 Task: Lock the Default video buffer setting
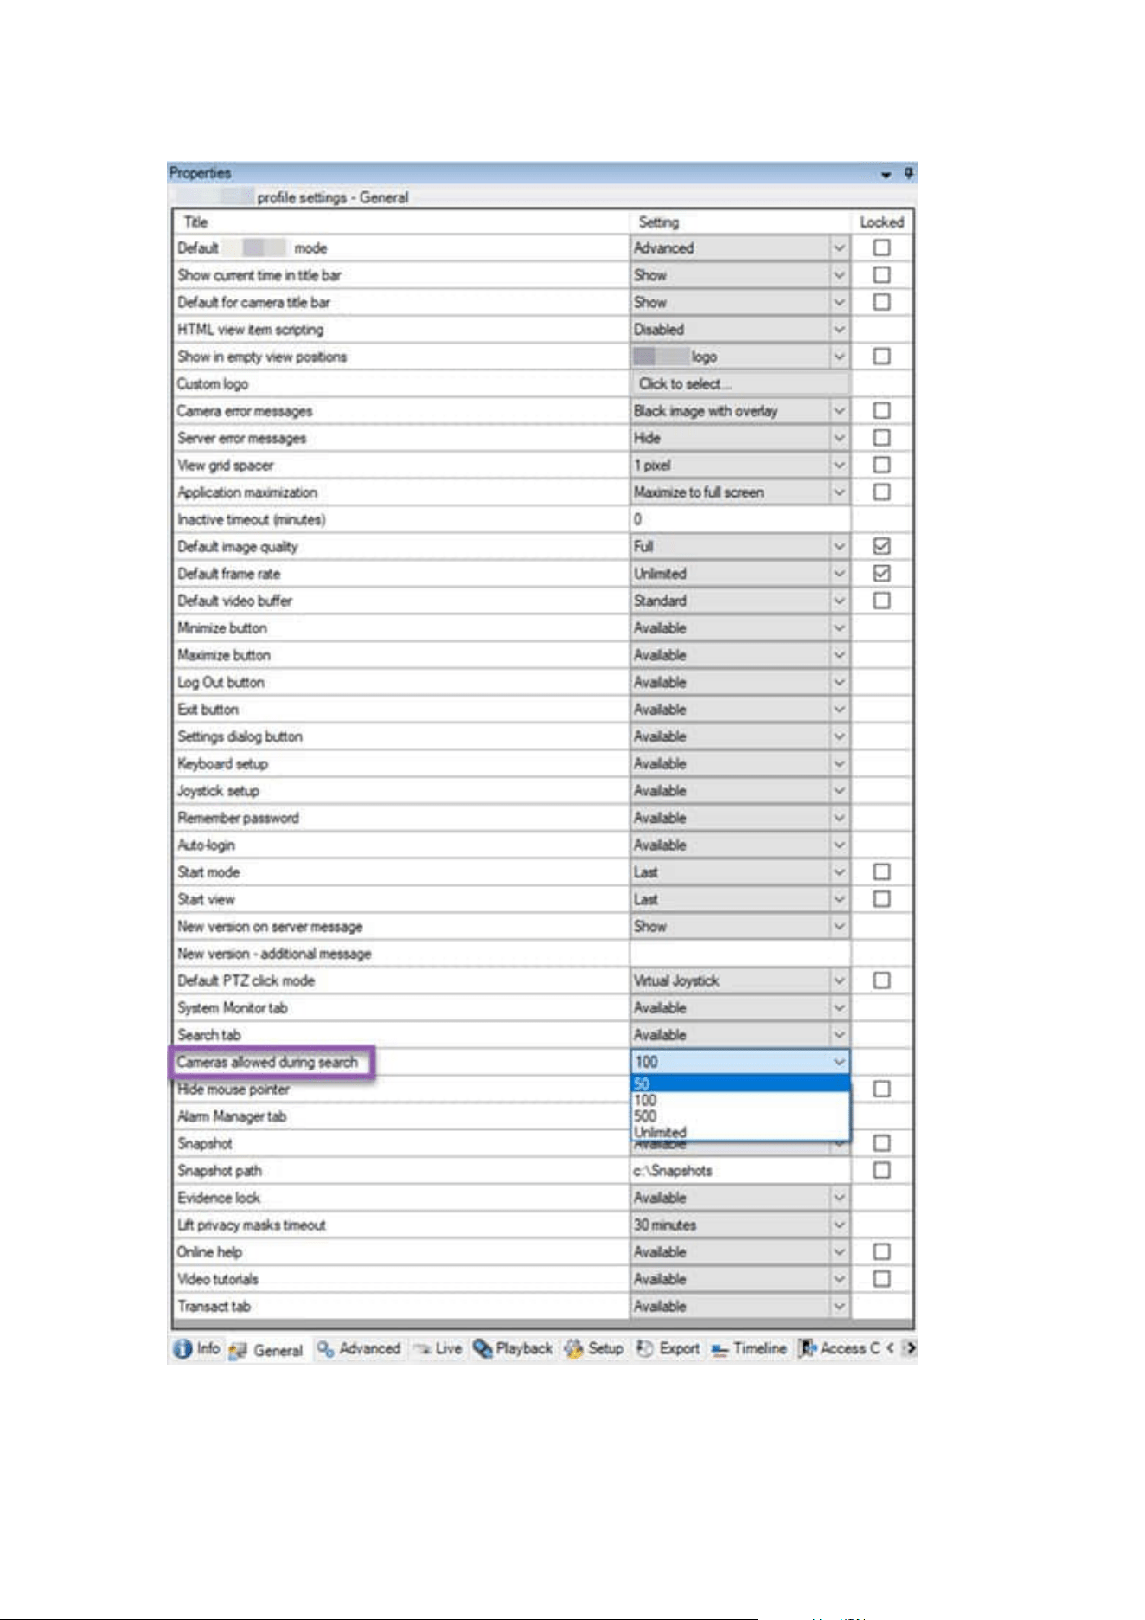pyautogui.click(x=881, y=601)
